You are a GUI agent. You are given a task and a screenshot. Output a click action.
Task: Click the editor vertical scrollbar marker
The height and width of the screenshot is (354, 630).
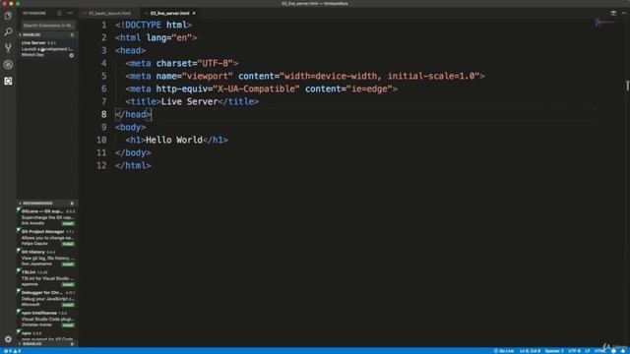coord(627,86)
